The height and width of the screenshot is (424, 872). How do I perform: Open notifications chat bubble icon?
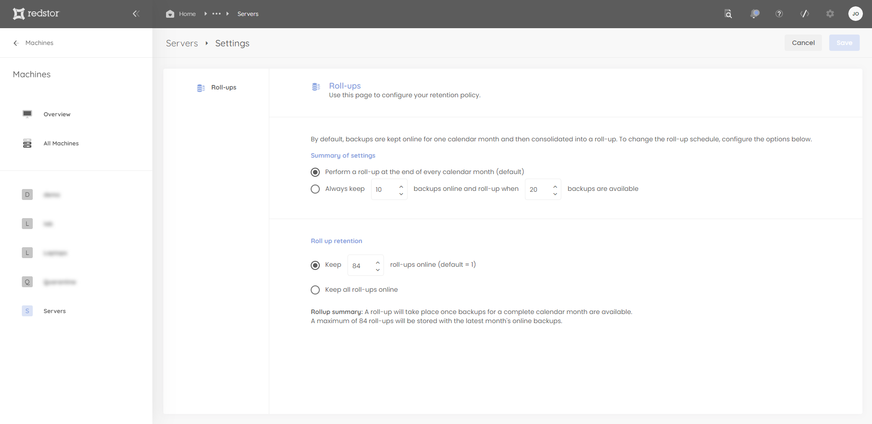(755, 14)
